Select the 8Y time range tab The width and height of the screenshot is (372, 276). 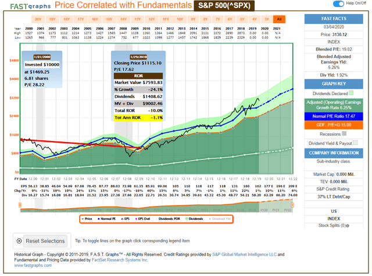point(205,19)
